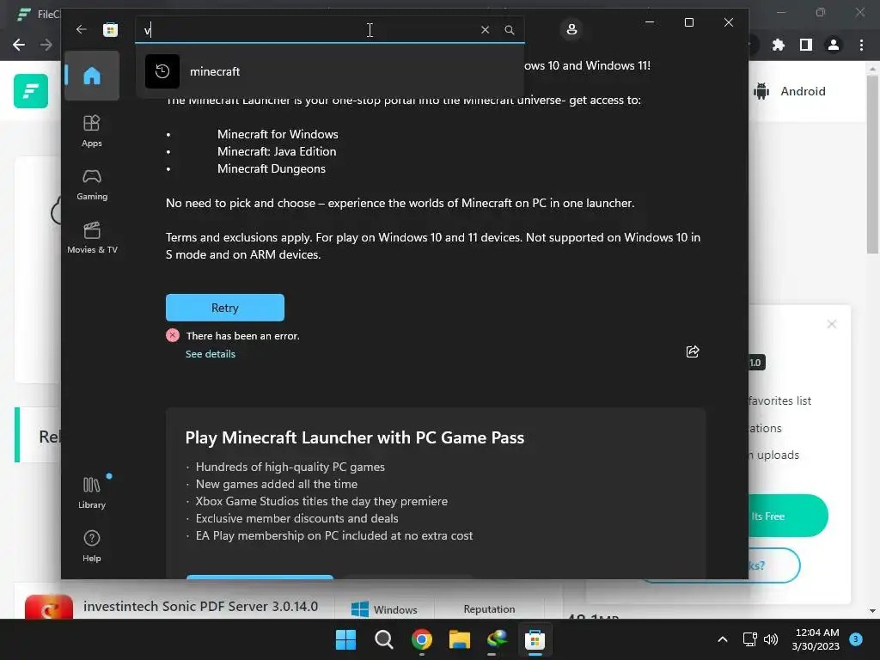Open network tray icon
This screenshot has width=880, height=660.
749,639
